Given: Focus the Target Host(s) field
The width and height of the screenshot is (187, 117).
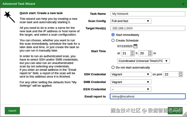Looking at the screenshot, I should click(148, 28).
